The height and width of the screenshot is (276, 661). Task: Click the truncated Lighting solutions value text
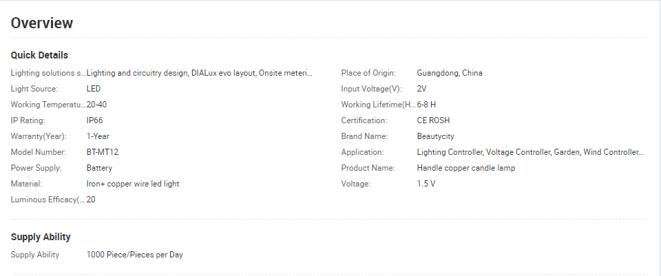coord(199,73)
